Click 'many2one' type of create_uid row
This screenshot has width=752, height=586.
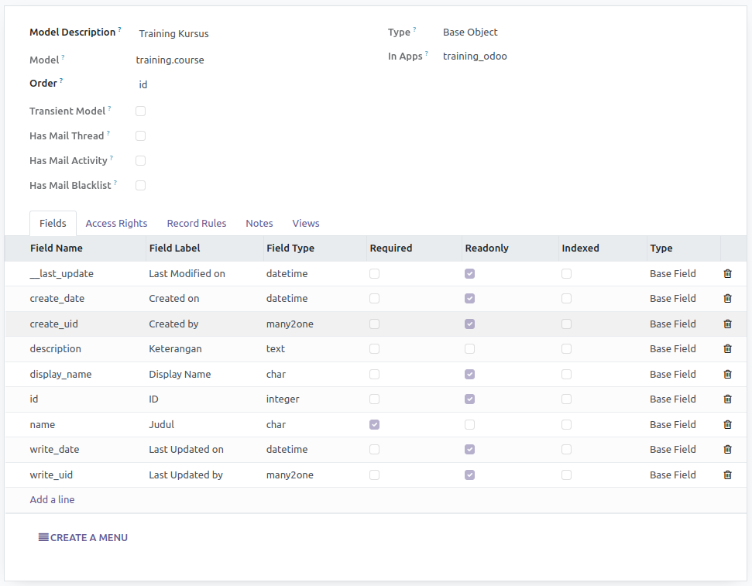(290, 324)
